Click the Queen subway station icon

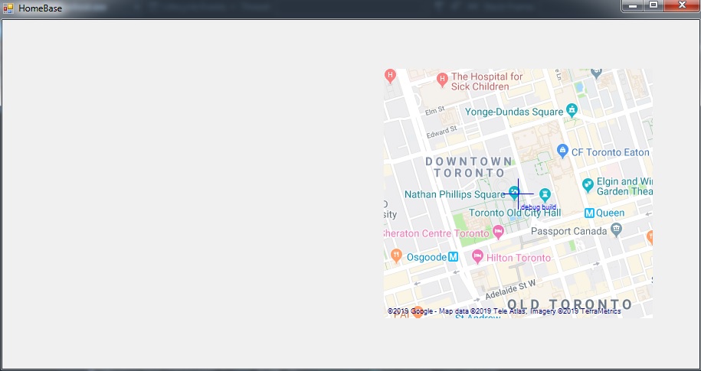(589, 213)
